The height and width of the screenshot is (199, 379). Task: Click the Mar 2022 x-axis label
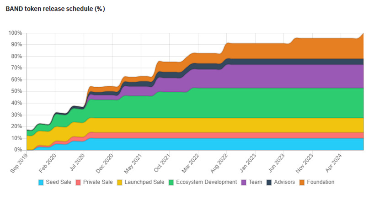191,163
